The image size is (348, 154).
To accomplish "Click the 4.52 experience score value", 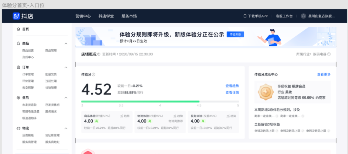I will point(96,89).
